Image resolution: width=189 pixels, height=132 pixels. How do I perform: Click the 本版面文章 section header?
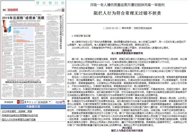tap(33, 106)
